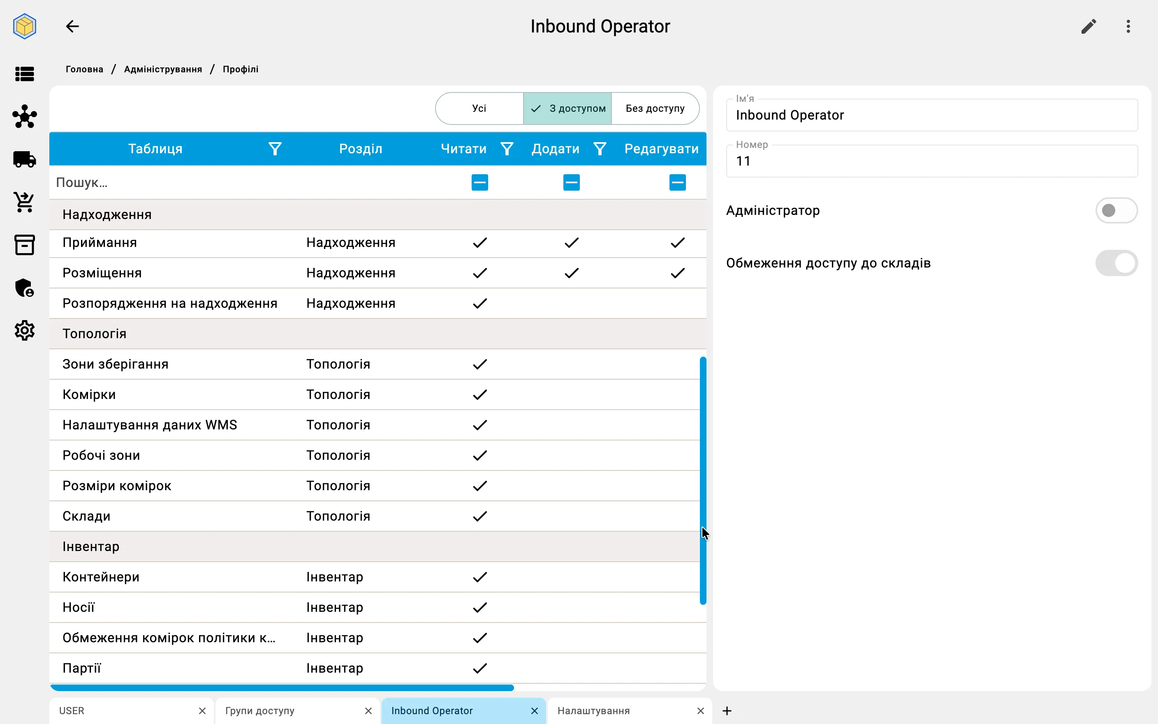Close the Групи доступу tab
Viewport: 1158px width, 724px height.
point(368,710)
